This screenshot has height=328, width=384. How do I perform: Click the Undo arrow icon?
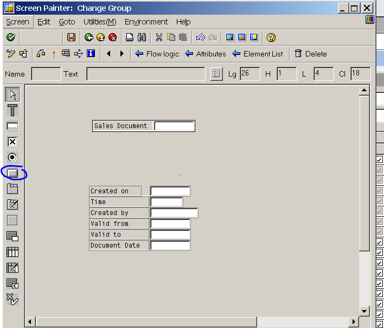(200, 37)
